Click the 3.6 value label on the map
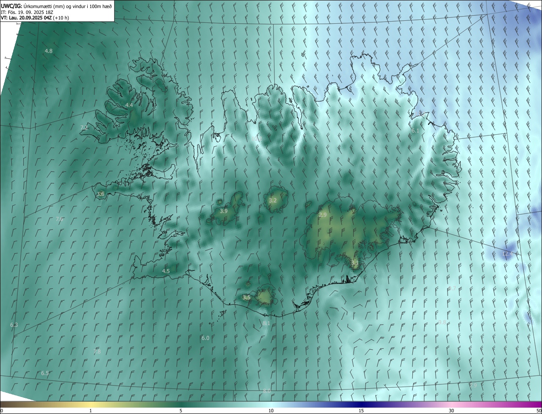Screen dimensions: 542x414 pos(100,194)
